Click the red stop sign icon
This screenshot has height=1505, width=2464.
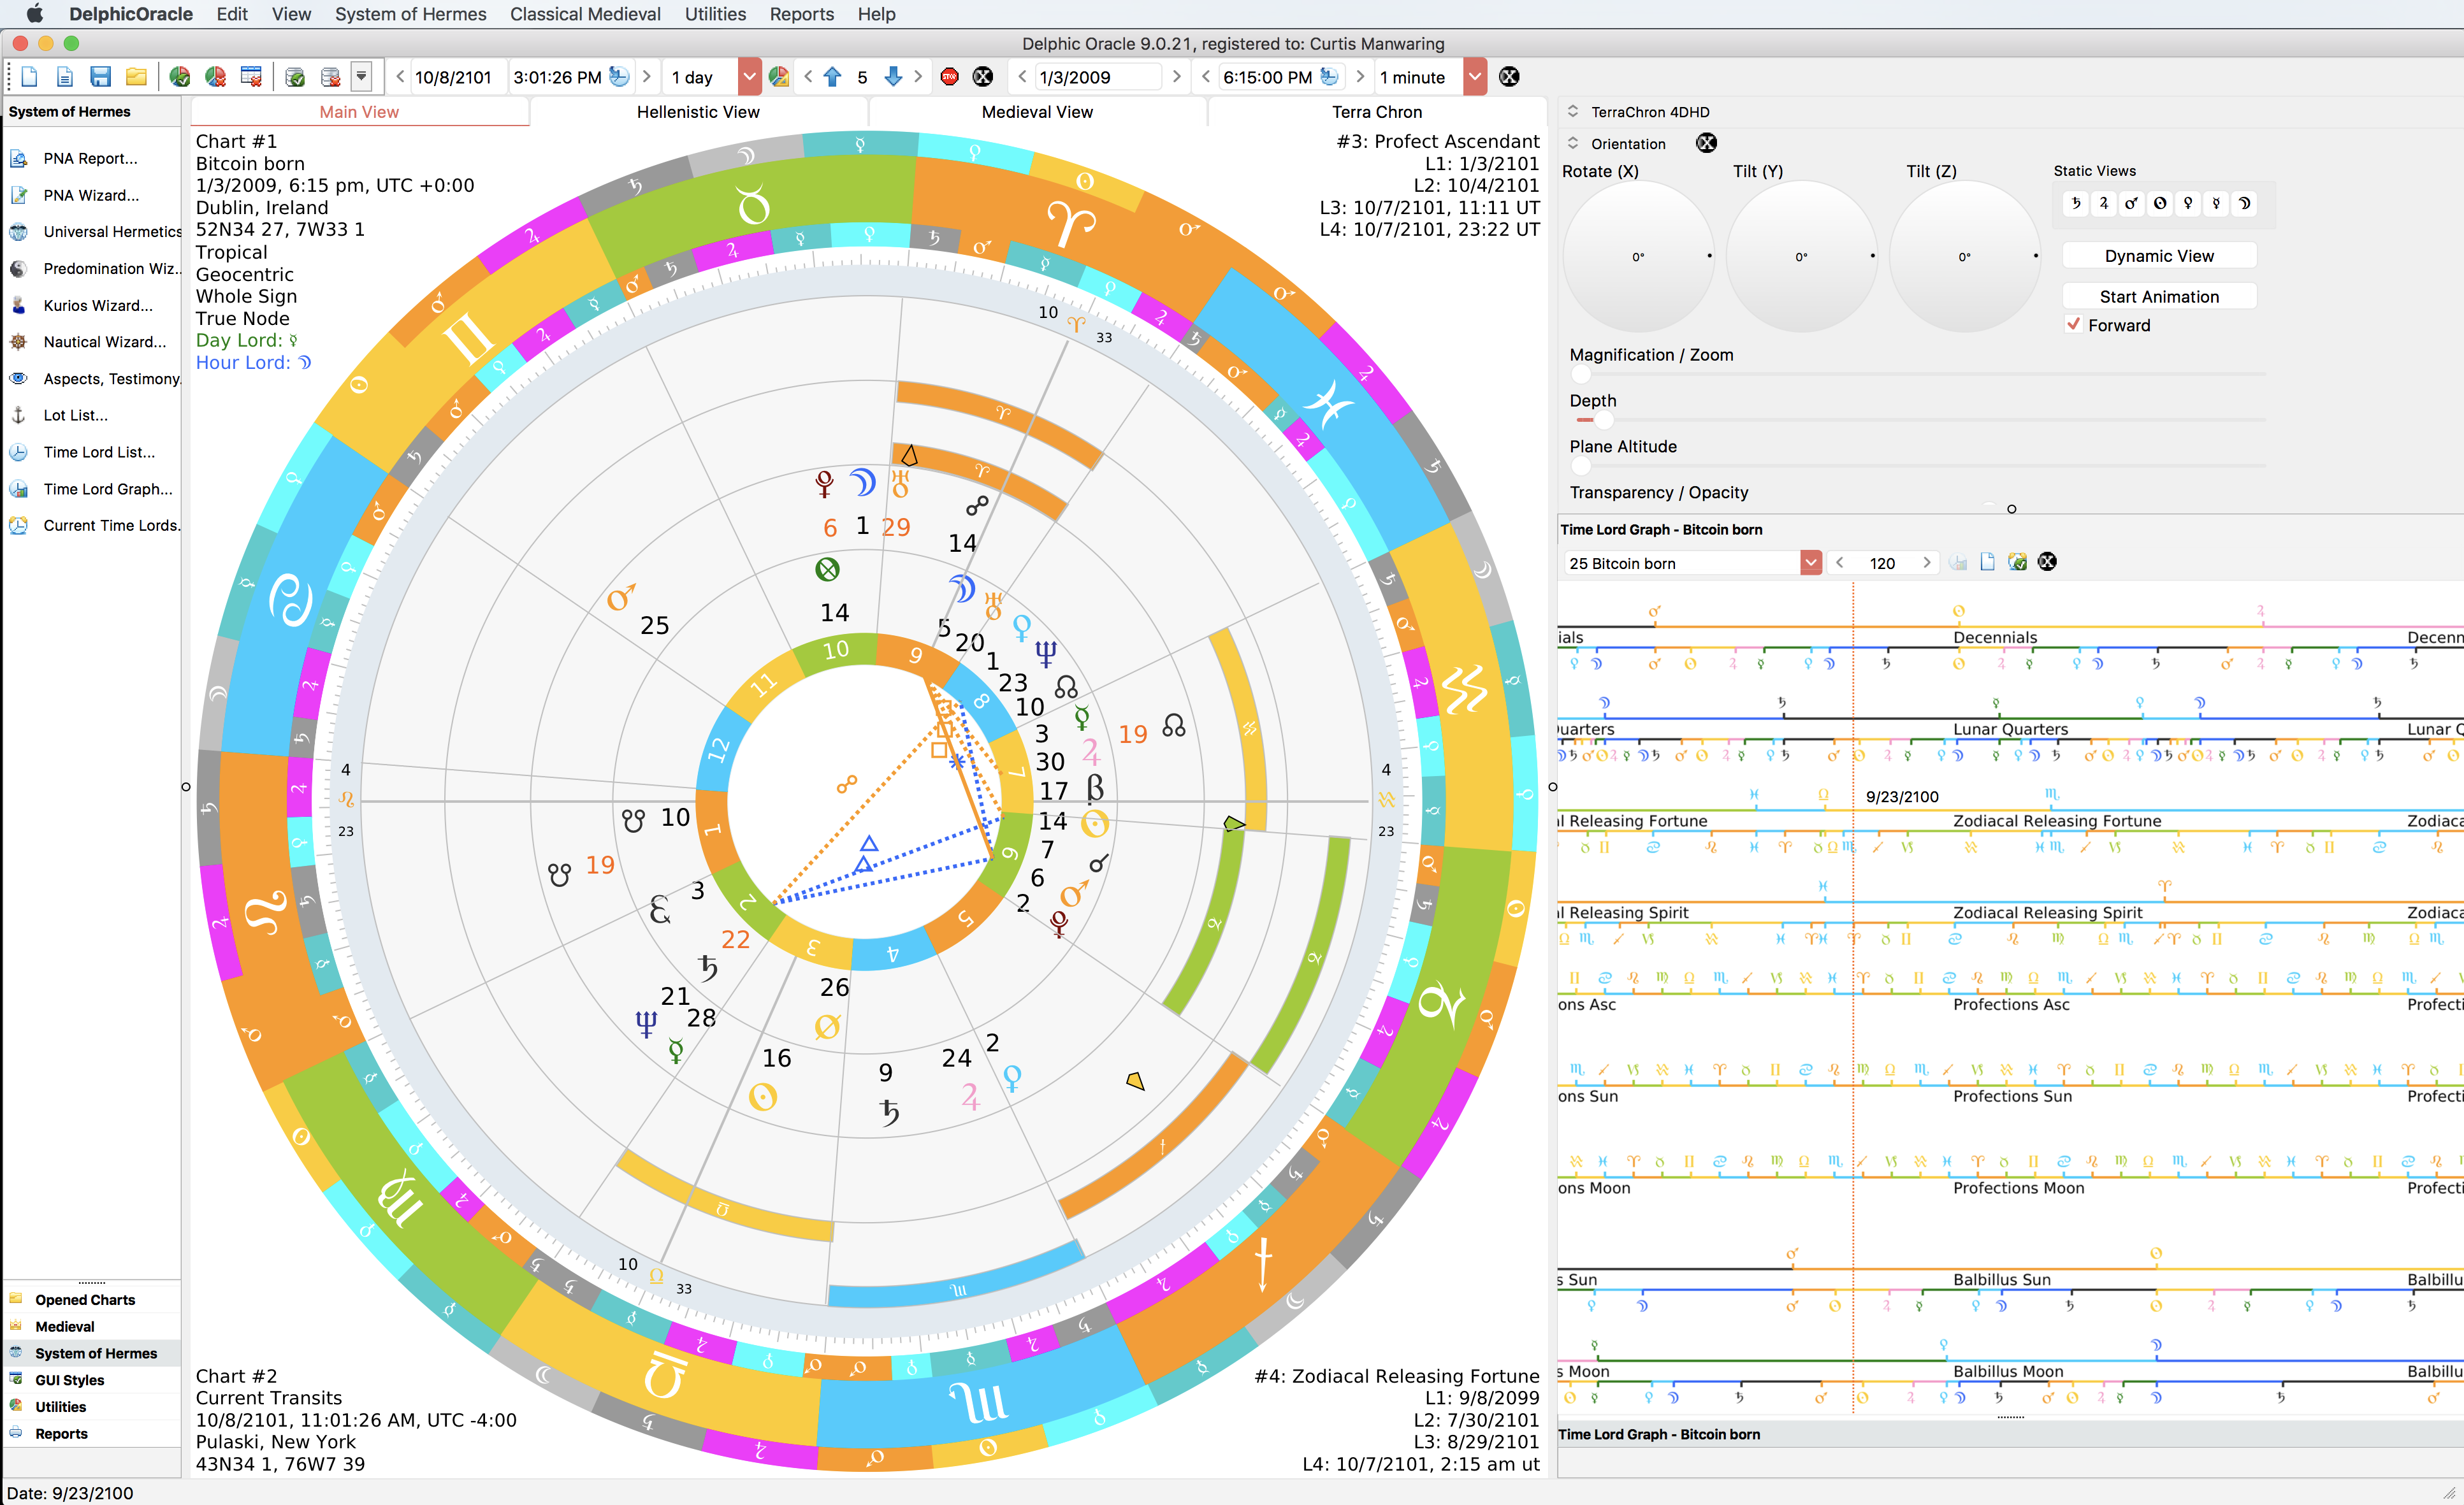click(x=950, y=77)
